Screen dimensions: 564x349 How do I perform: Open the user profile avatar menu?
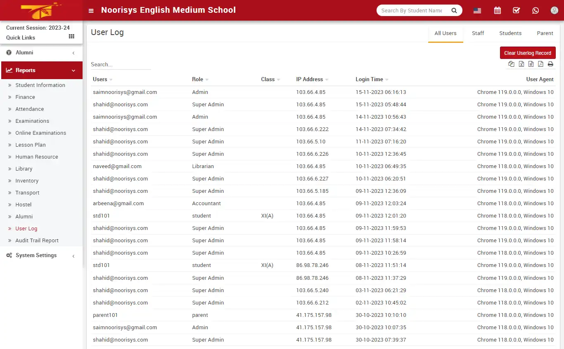pyautogui.click(x=554, y=10)
